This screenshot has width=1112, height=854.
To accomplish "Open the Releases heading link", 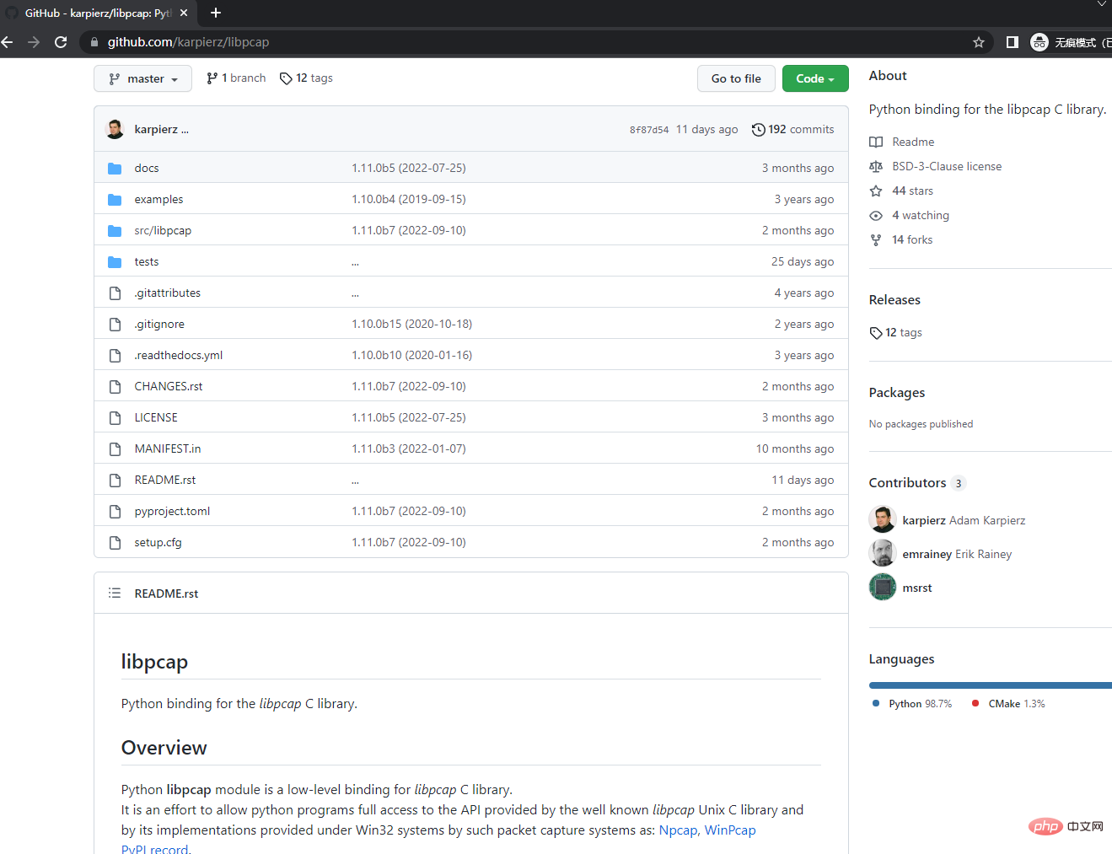I will point(894,300).
